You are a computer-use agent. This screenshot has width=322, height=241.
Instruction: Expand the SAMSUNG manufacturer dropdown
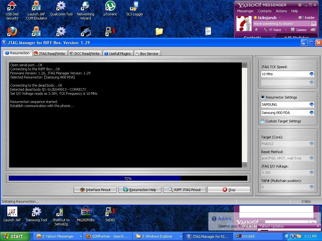tap(312, 104)
